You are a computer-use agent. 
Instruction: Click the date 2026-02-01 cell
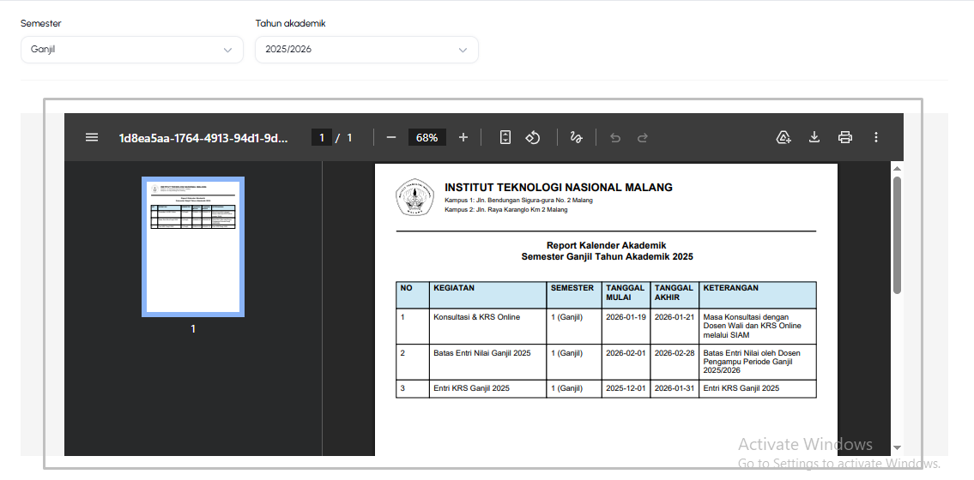click(x=626, y=363)
